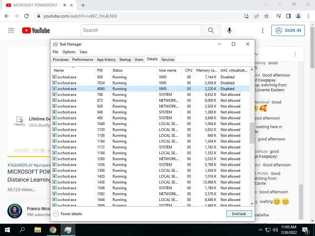This screenshot has width=315, height=236.
Task: Click in the YouTube search field
Action: tap(141, 30)
